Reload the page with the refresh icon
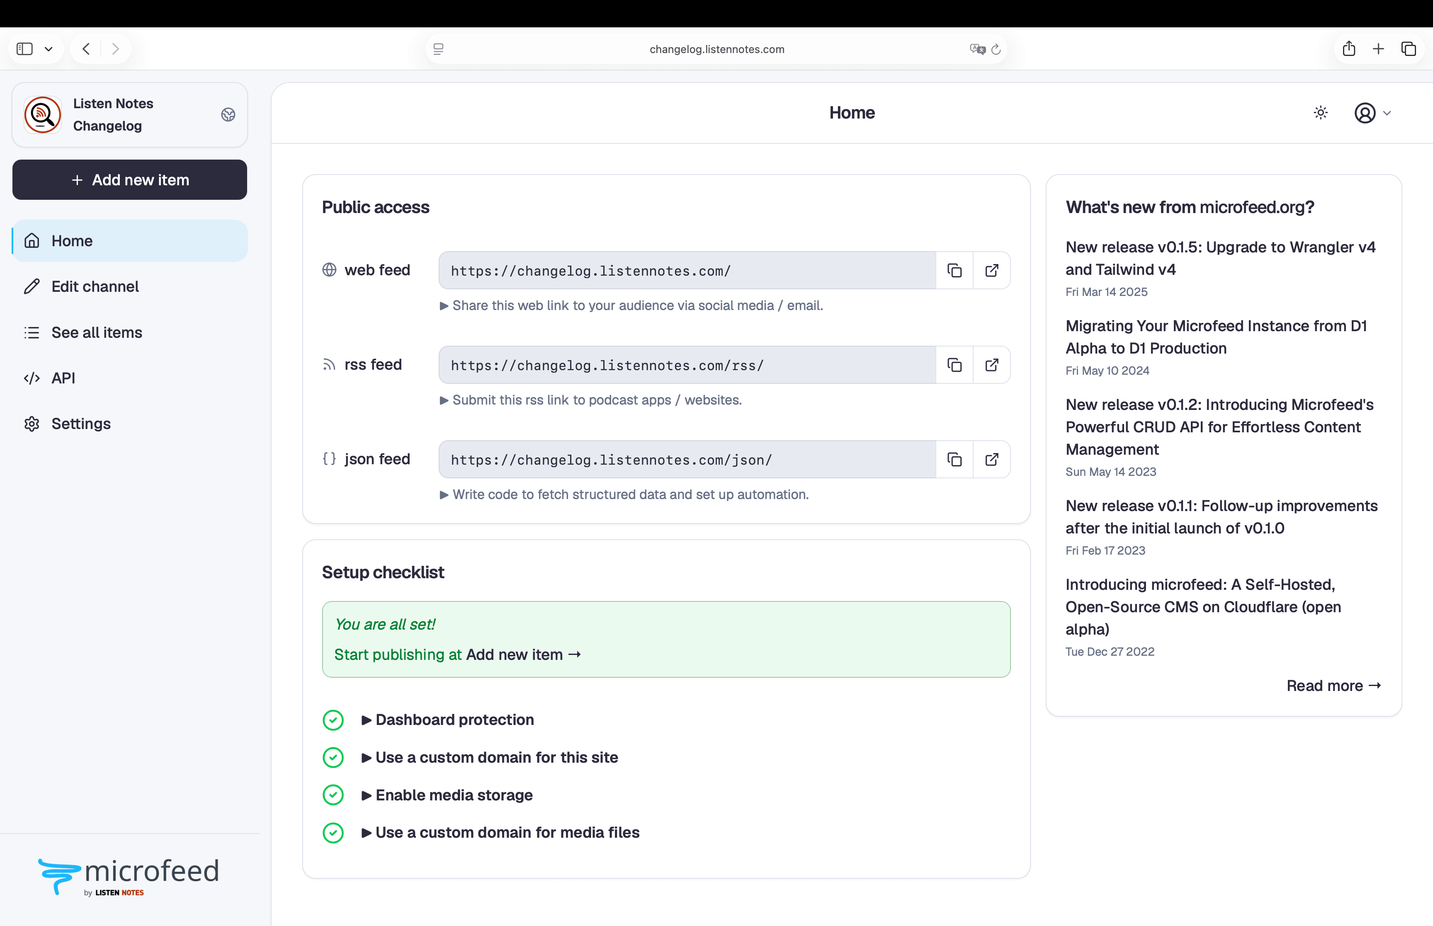Viewport: 1433px width, 926px height. tap(996, 49)
